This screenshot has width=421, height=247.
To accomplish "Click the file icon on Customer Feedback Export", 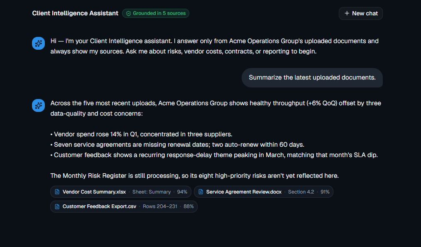I will [57, 206].
